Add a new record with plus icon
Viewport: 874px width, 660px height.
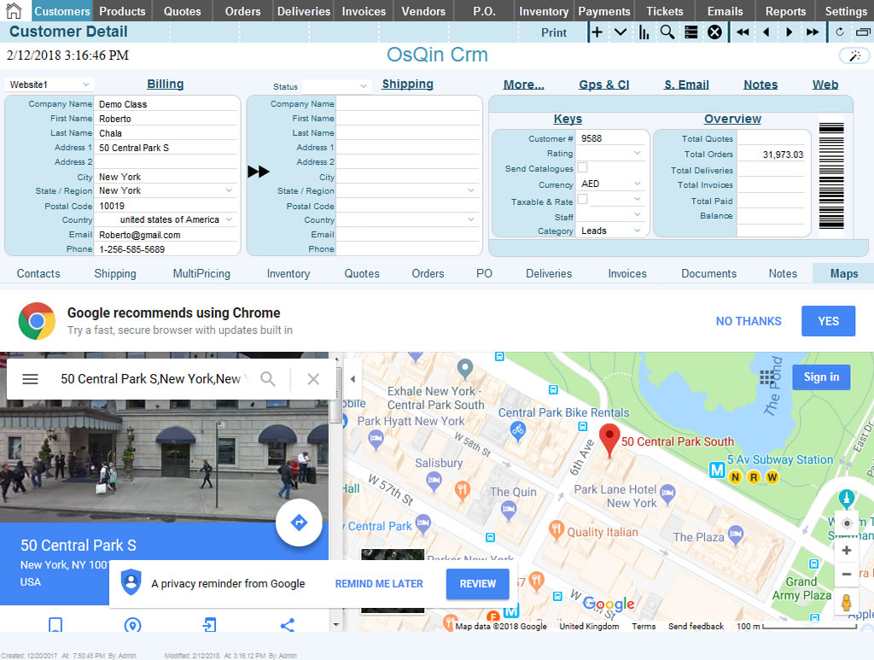597,32
